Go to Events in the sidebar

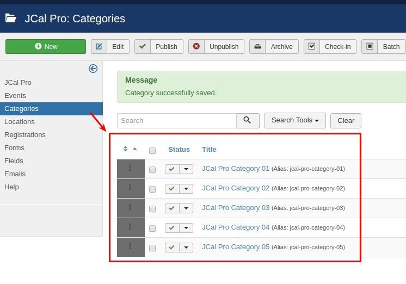15,96
